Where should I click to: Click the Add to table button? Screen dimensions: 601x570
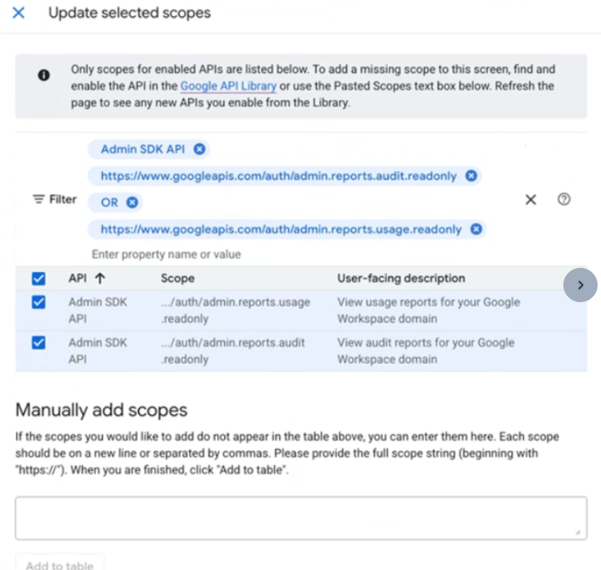60,565
